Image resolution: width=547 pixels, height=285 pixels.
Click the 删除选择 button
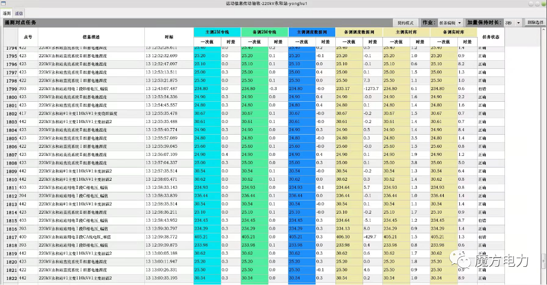tap(535, 23)
